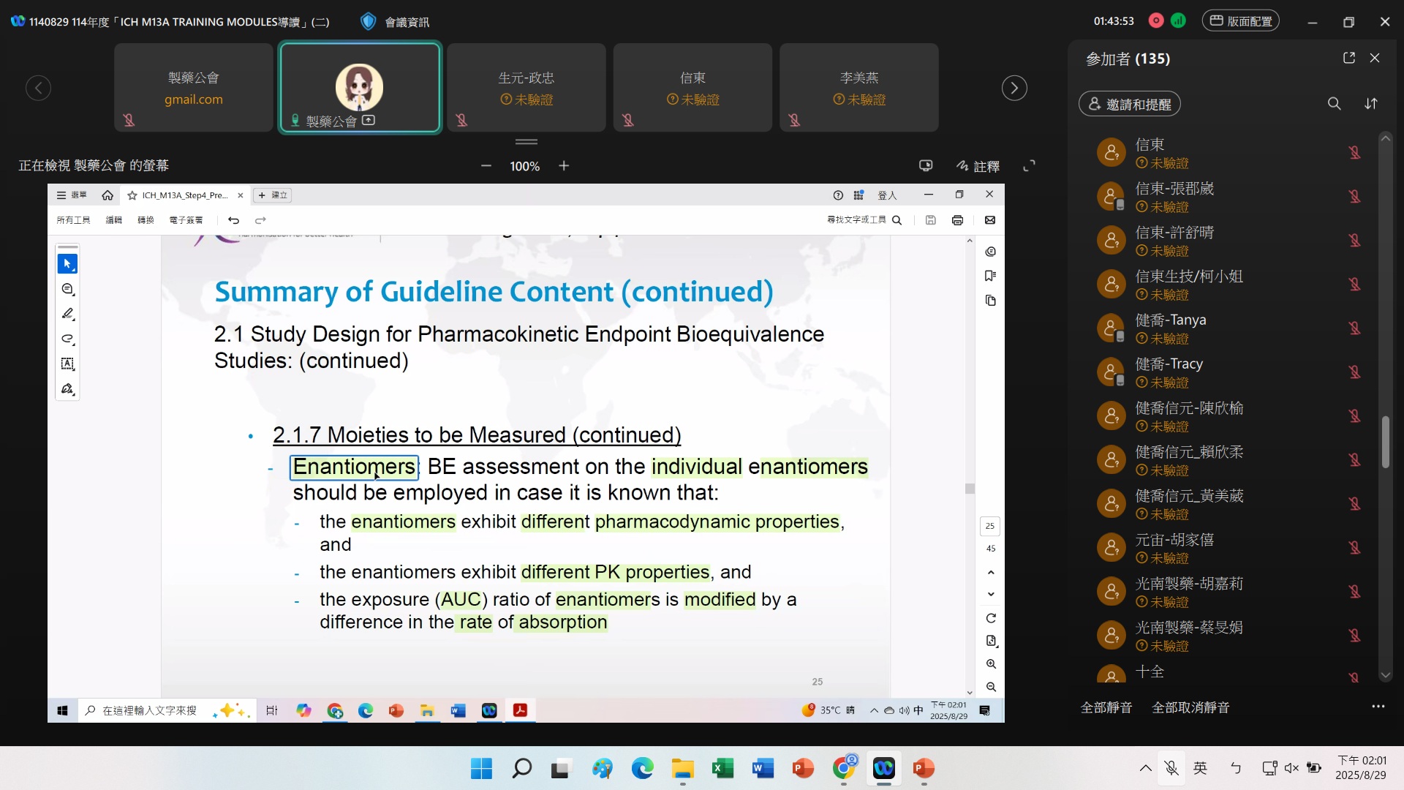Open the annotate (註釋) tool
Screen dimensions: 1404x790
pyautogui.click(x=978, y=166)
